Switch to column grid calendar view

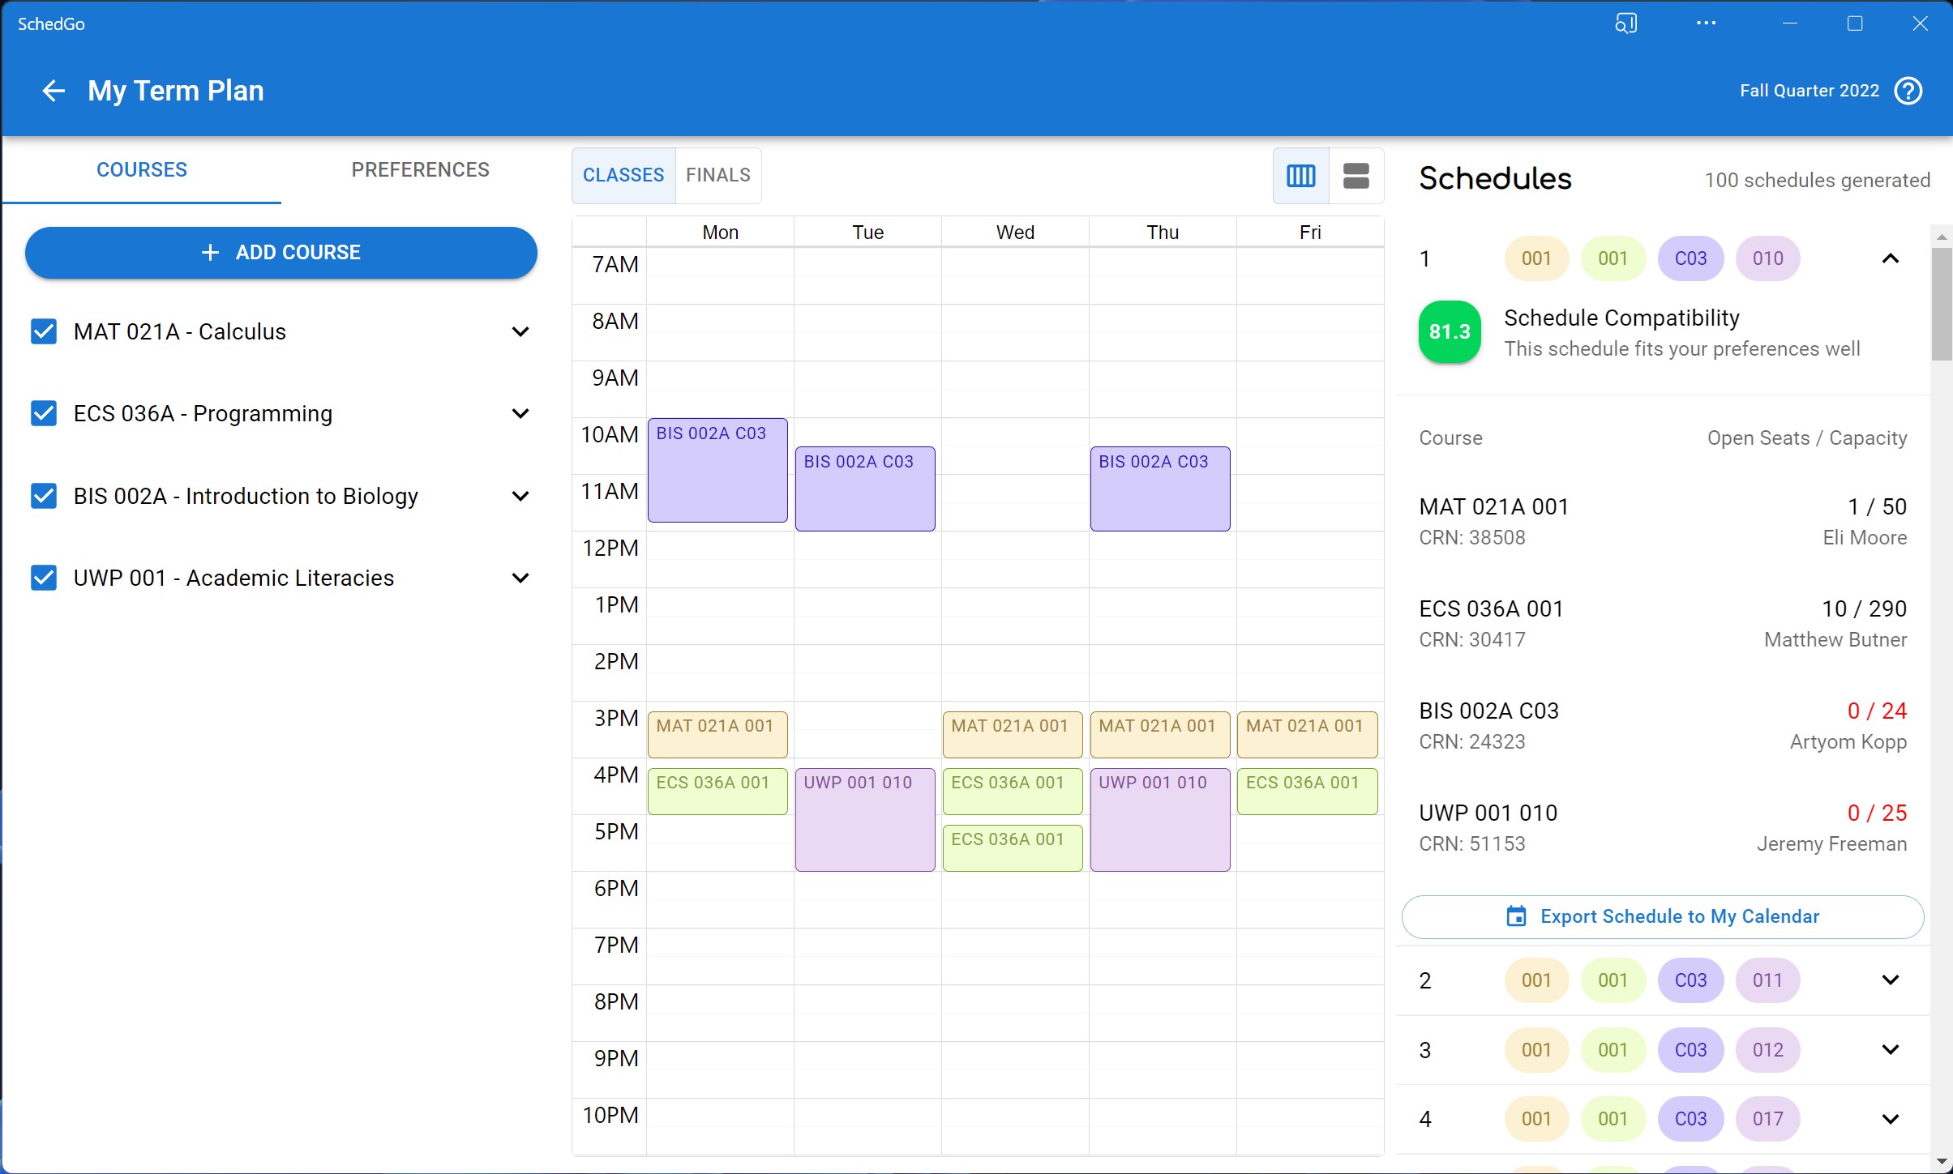1300,175
